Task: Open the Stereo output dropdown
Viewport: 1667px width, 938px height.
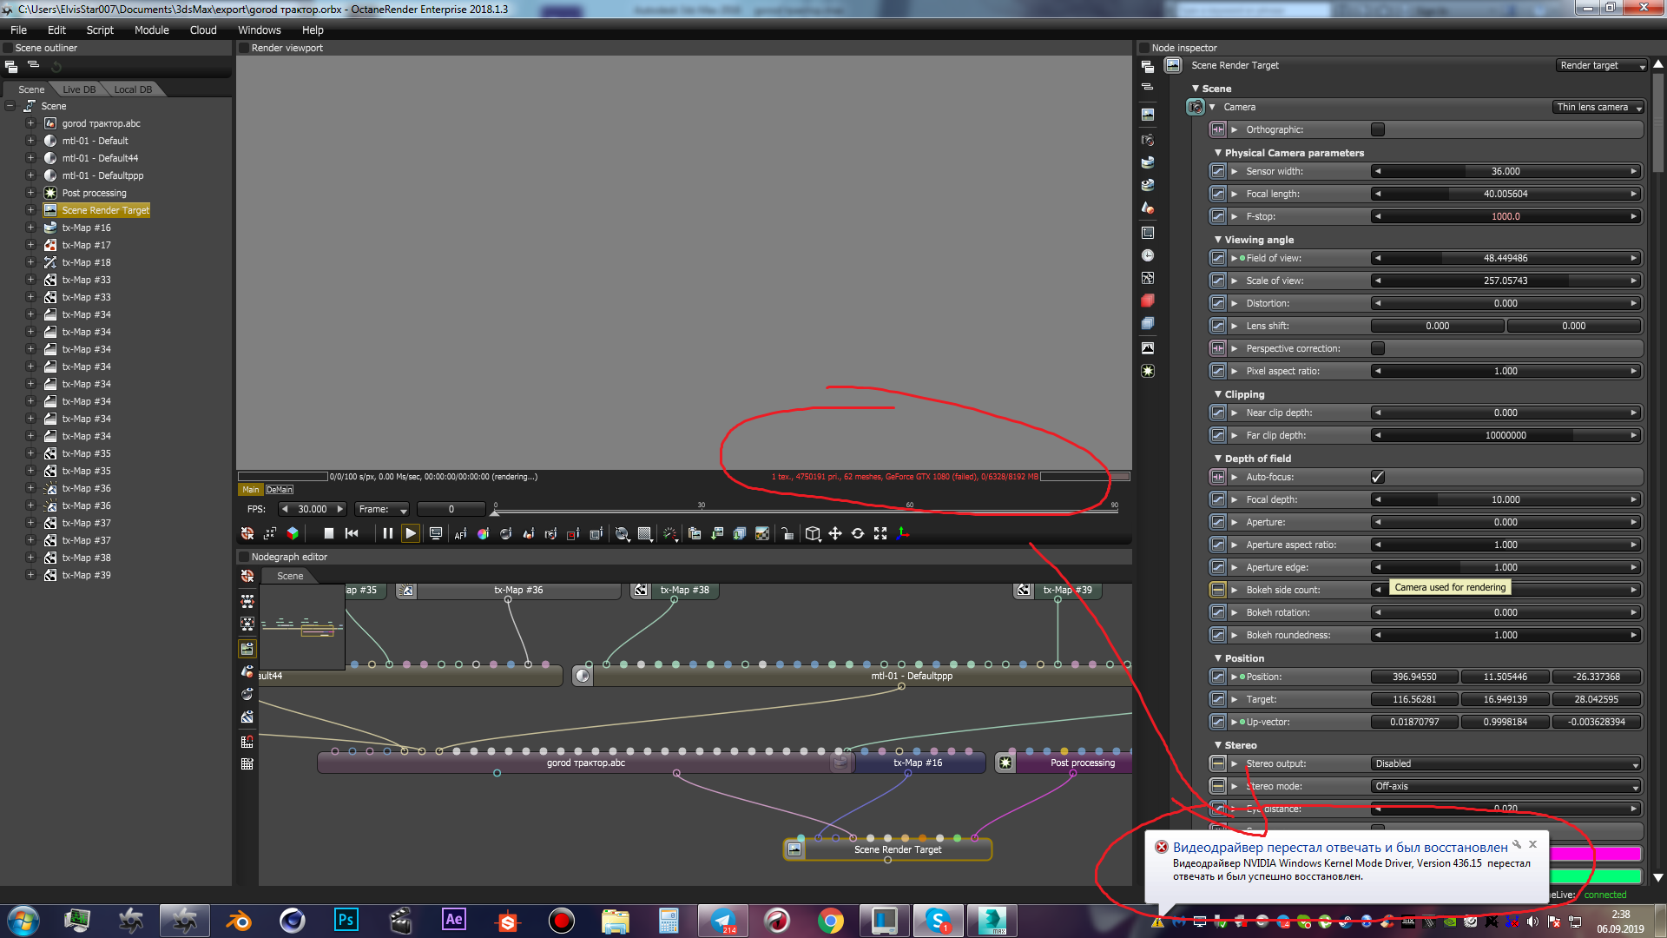Action: pyautogui.click(x=1506, y=763)
